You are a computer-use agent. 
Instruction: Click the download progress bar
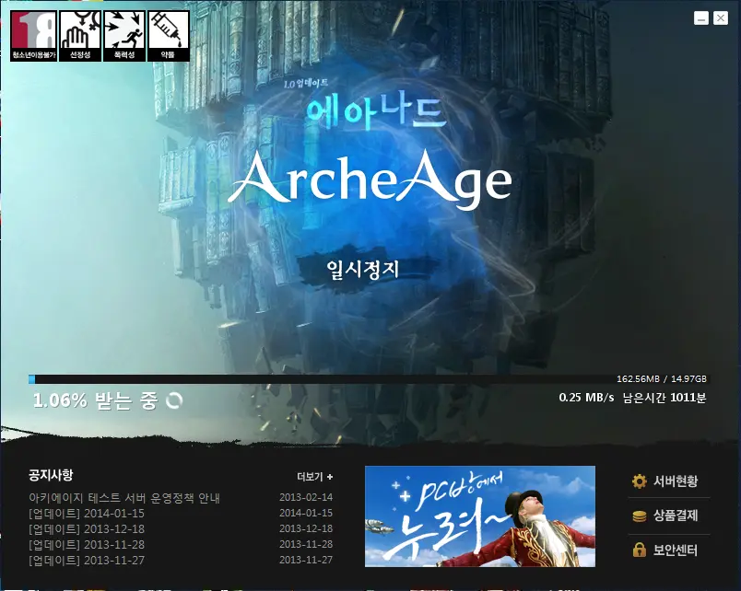pyautogui.click(x=369, y=379)
